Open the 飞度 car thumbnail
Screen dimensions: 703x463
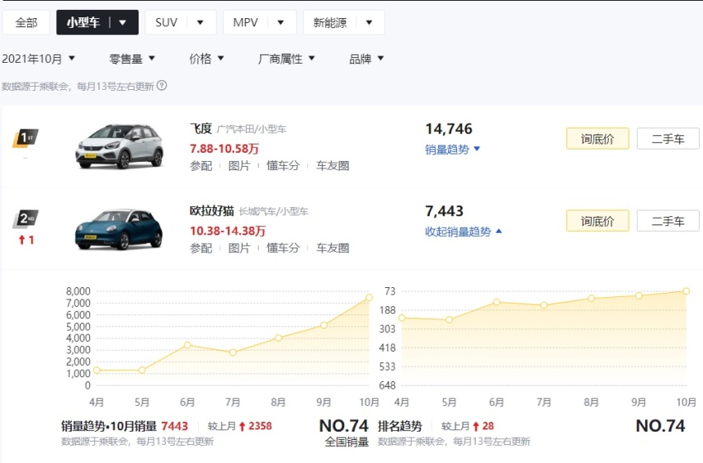coord(120,146)
